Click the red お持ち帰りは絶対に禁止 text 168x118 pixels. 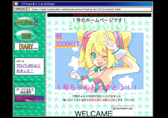[x=103, y=100]
